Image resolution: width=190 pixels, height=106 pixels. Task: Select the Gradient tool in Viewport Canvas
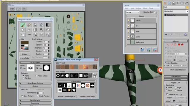click(x=48, y=25)
